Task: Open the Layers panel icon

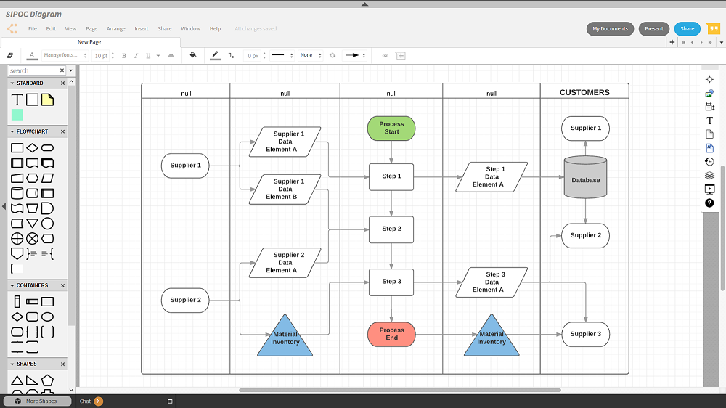Action: click(x=709, y=176)
